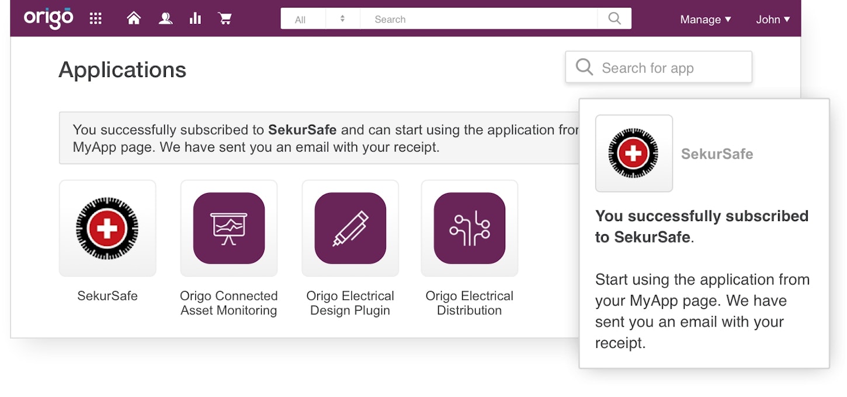Click the Origo Connected Asset Monitoring label
The height and width of the screenshot is (397, 847).
click(x=229, y=303)
